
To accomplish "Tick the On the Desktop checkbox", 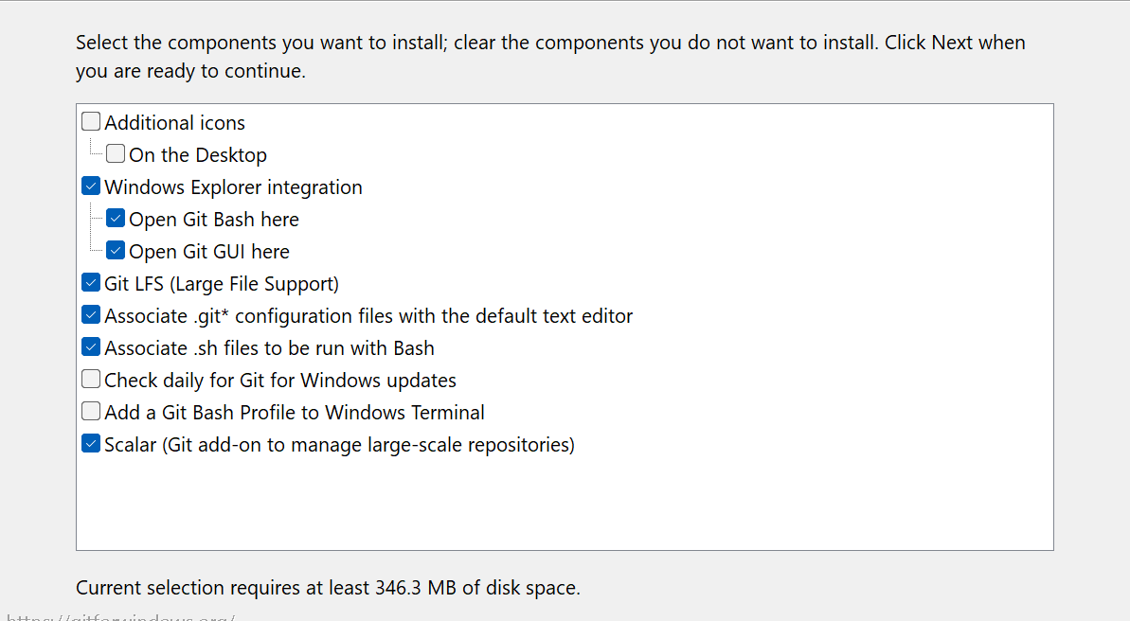I will pyautogui.click(x=116, y=154).
